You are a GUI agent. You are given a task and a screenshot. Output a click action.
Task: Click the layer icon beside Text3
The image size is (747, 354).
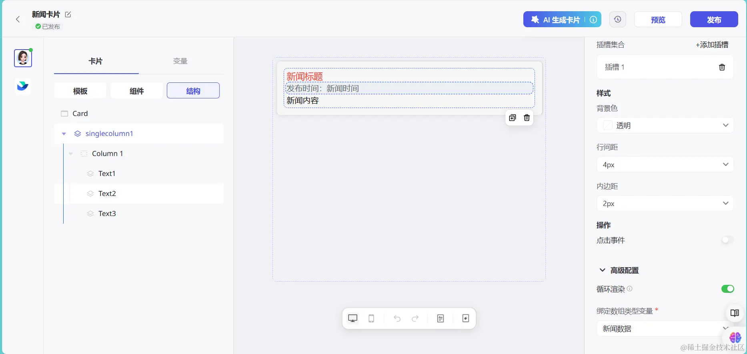pos(90,214)
